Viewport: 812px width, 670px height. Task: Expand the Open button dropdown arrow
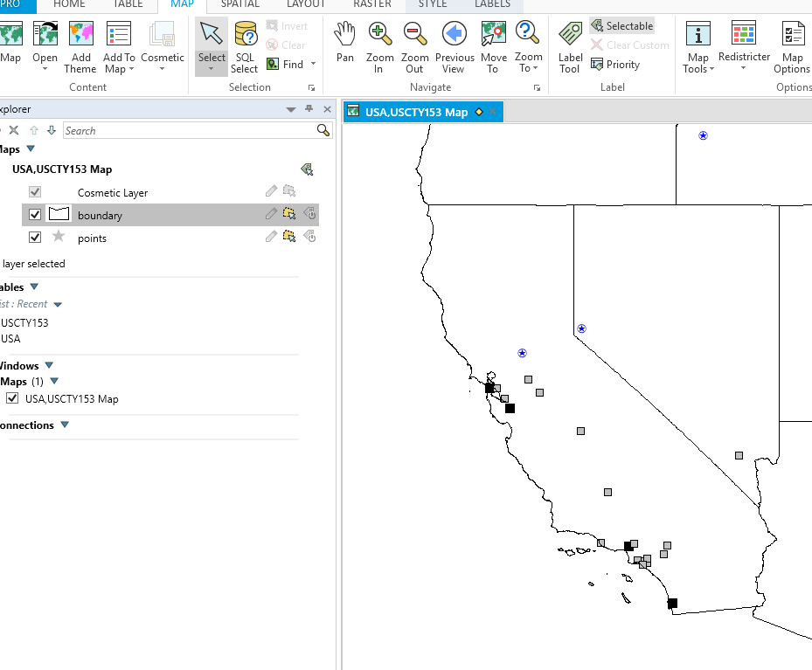[45, 69]
